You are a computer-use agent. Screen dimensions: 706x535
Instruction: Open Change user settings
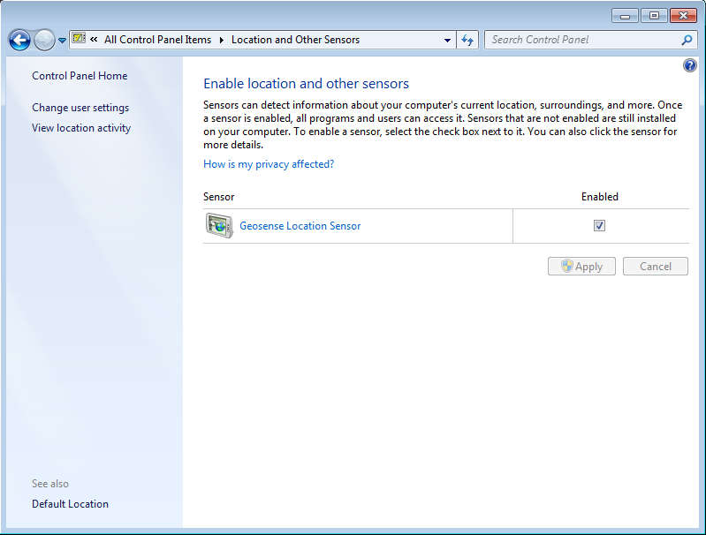(x=80, y=108)
